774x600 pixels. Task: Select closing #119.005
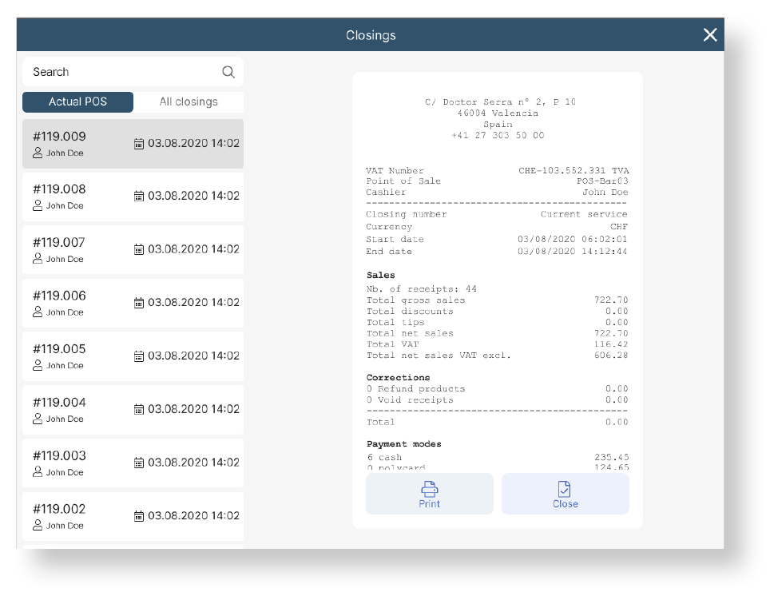pos(133,356)
